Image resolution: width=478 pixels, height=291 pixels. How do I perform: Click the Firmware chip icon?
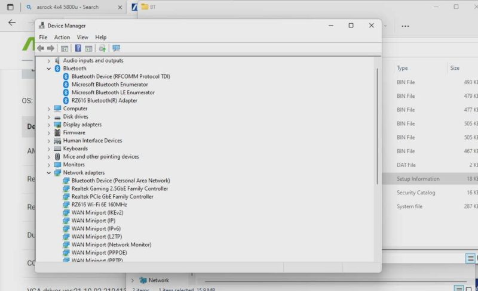(x=57, y=132)
